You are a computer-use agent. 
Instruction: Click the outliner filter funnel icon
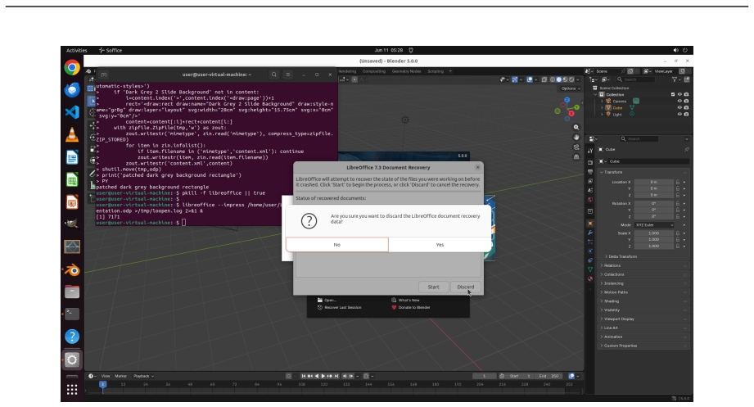675,79
